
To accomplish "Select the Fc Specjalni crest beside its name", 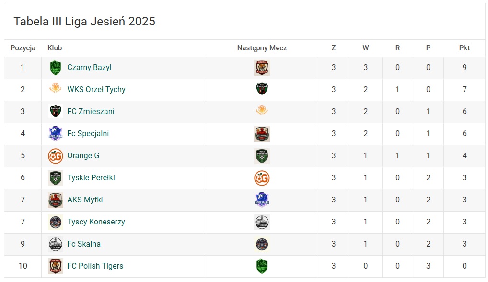I will (56, 134).
